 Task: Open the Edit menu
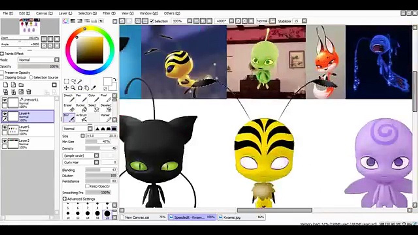pos(24,13)
